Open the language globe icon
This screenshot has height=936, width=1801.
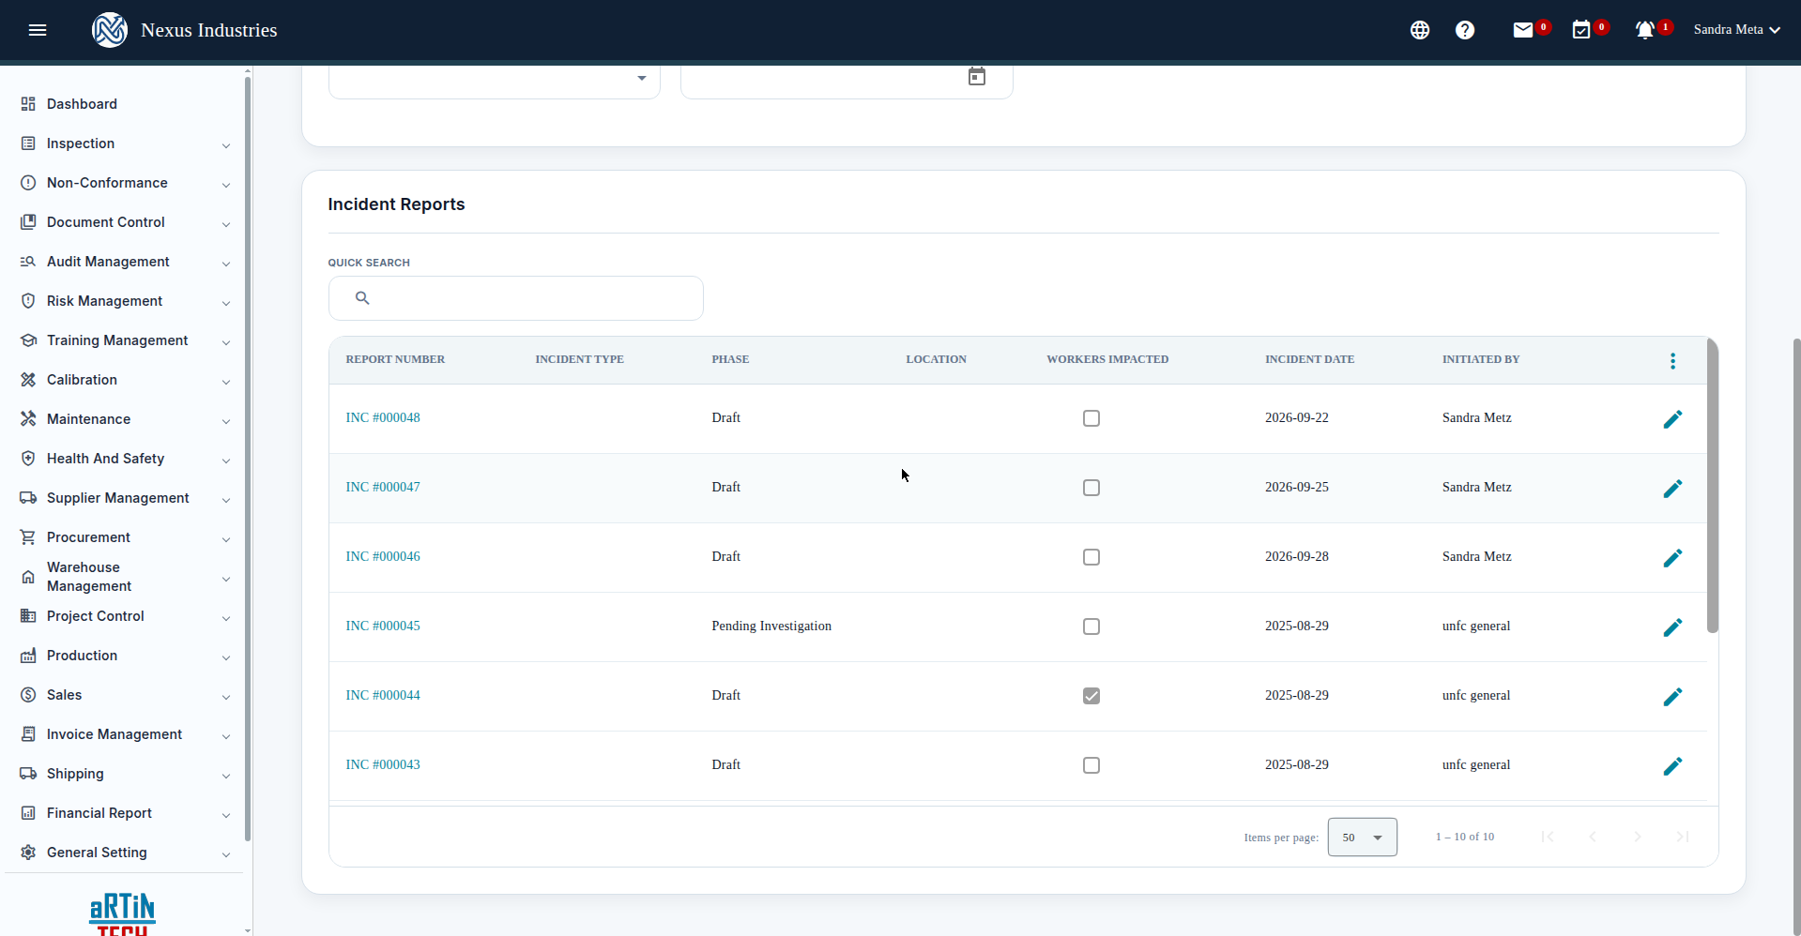[x=1420, y=30]
